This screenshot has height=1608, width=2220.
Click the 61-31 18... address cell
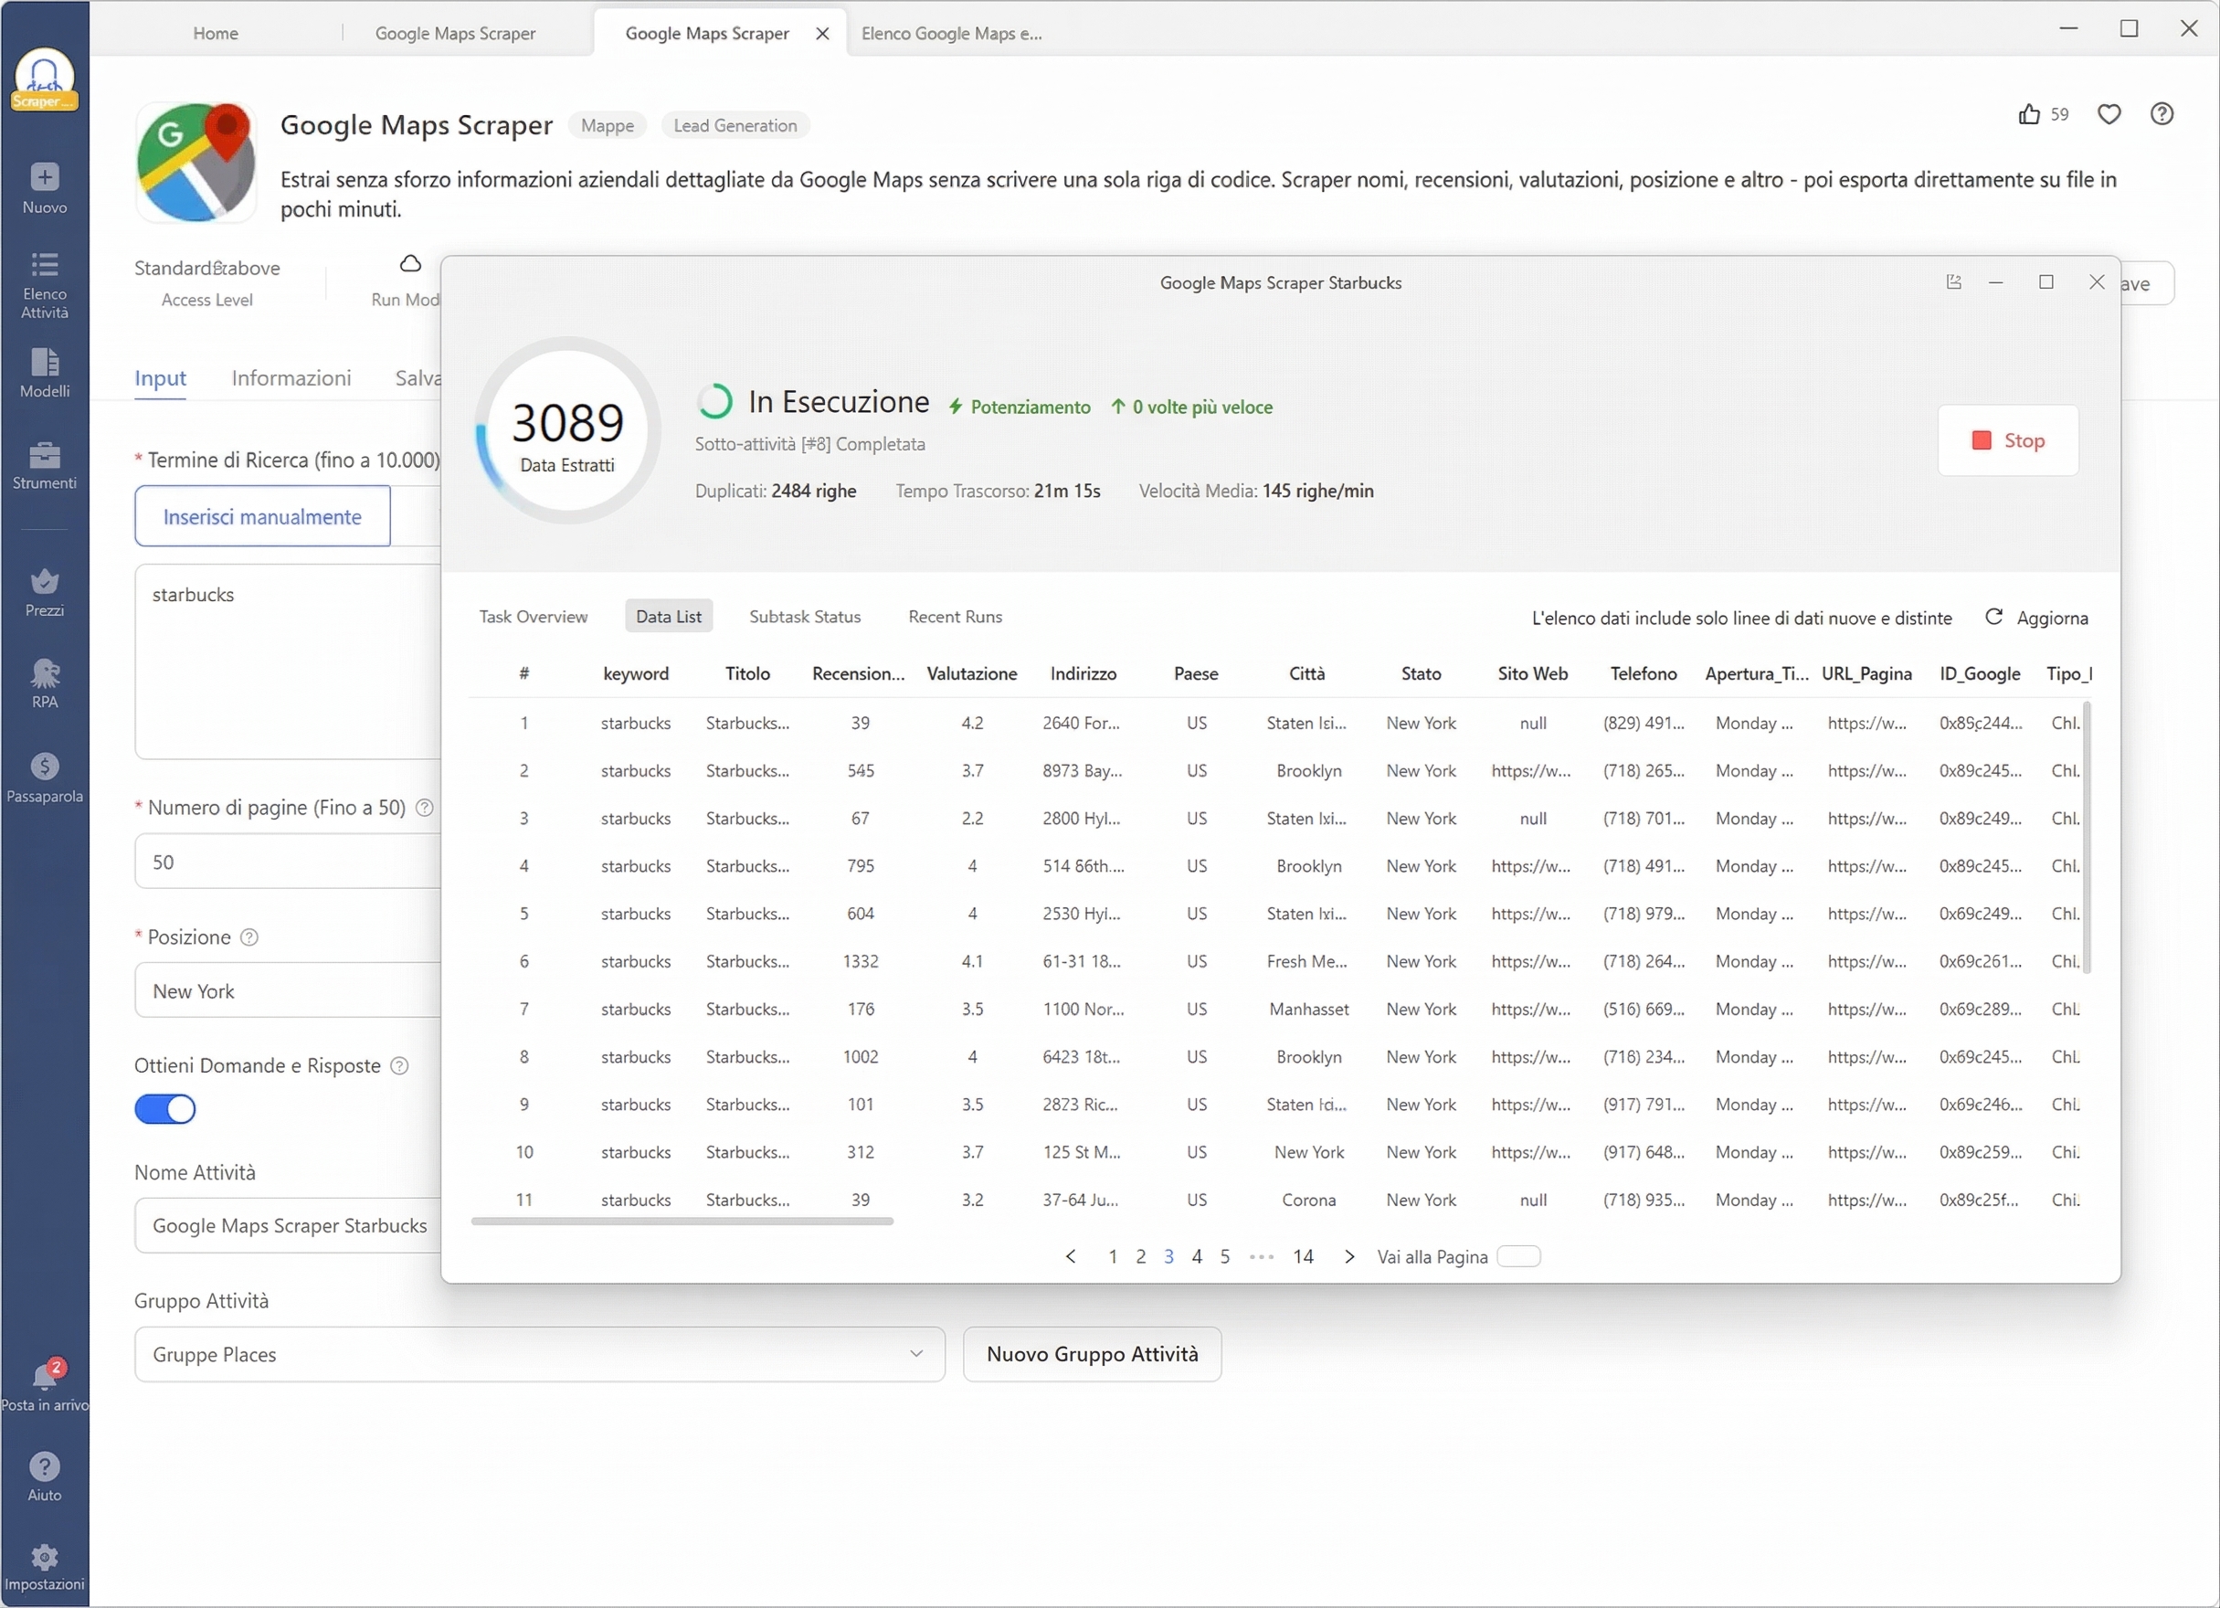[x=1083, y=961]
